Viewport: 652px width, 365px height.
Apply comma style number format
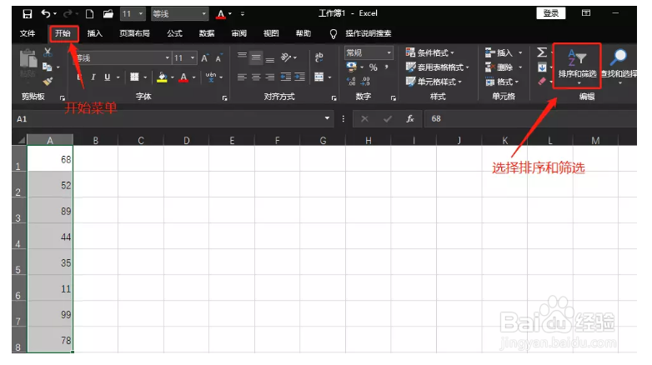386,67
